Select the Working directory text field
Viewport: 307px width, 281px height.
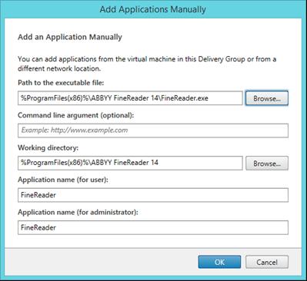pos(130,163)
